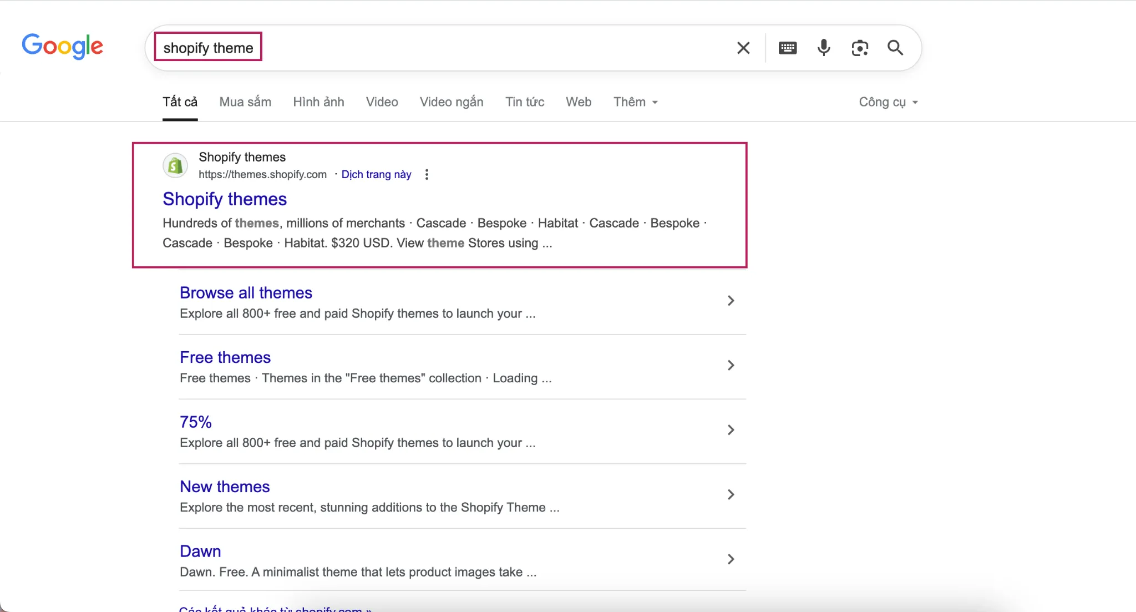Open the Video ngắn tab
Image resolution: width=1136 pixels, height=612 pixels.
(452, 102)
